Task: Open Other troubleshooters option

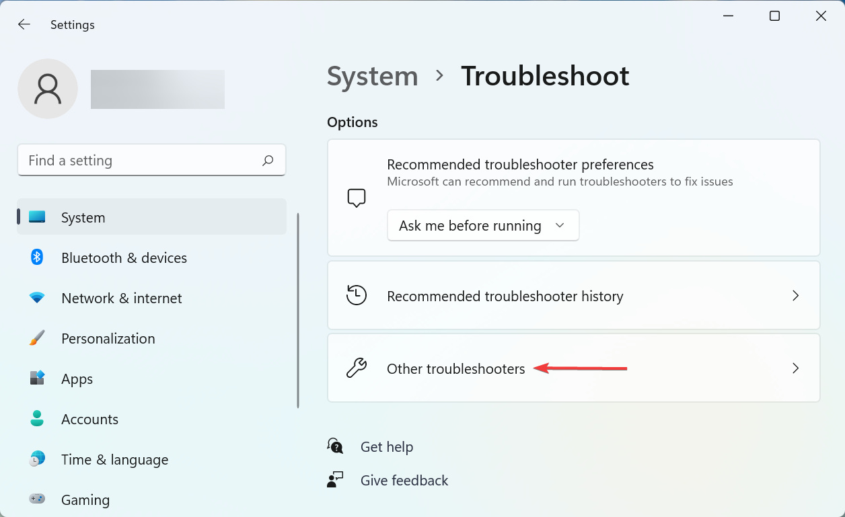Action: coord(574,368)
